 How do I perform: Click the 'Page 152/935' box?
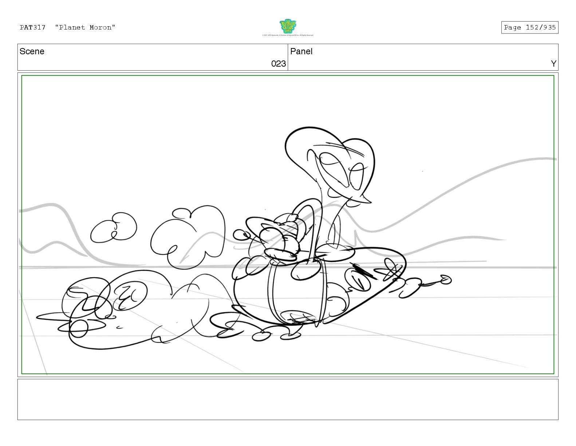click(529, 28)
